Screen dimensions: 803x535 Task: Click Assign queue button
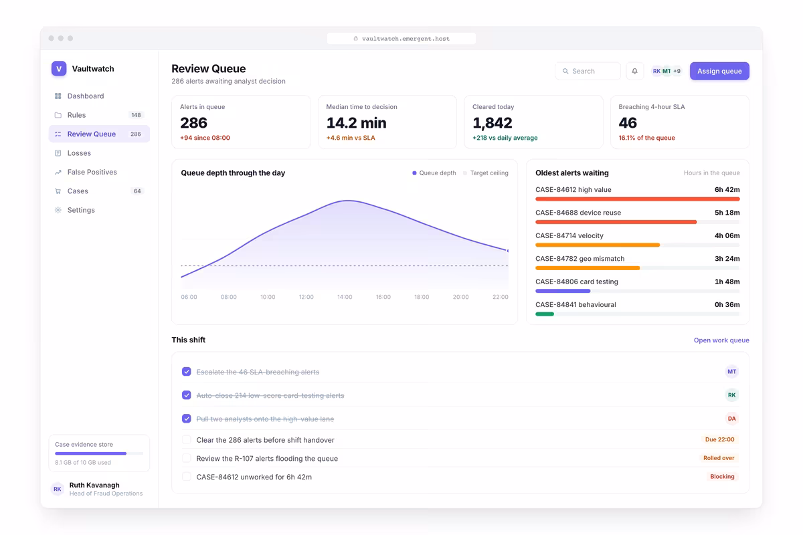(x=719, y=71)
